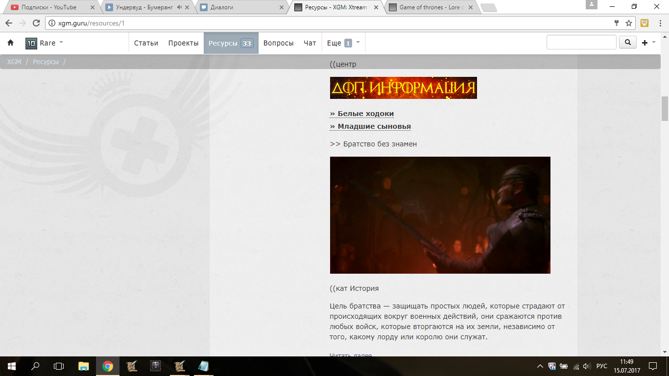Open Windows taskbar search

click(x=35, y=366)
